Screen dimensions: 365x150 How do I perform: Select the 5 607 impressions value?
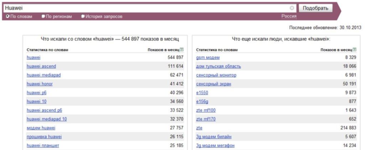(351, 137)
